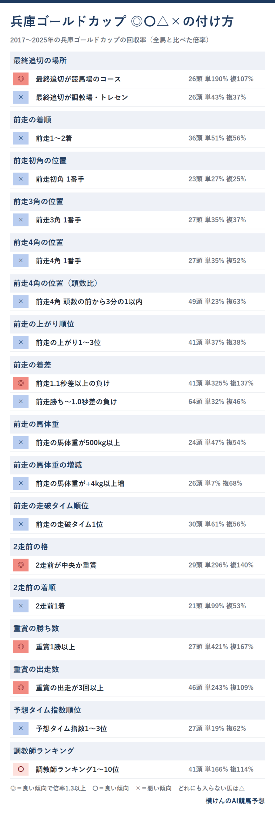Click the 兵庫ゴールドカップ title text
275x814 pixels.
pyautogui.click(x=69, y=21)
